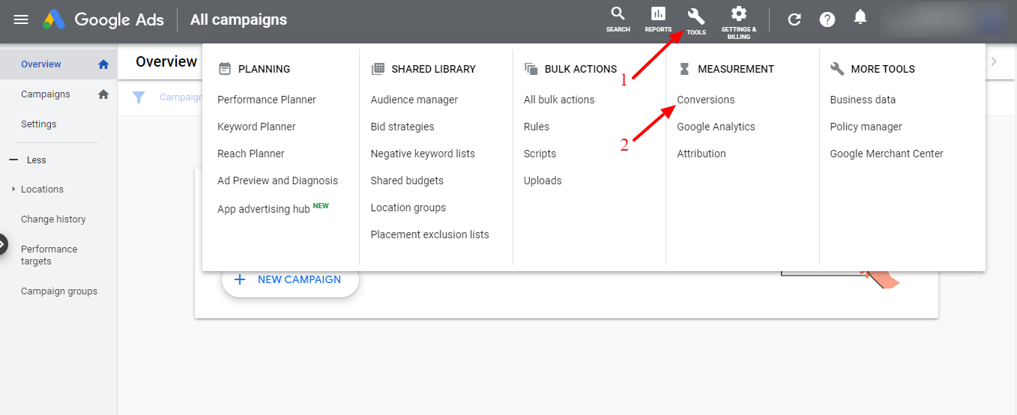
Task: Open Policy manager
Action: tap(866, 127)
